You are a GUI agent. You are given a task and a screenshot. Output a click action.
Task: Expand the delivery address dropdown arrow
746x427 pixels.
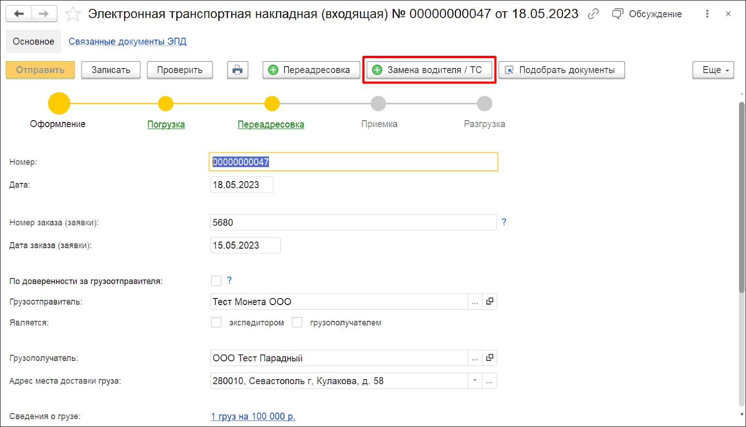point(475,381)
